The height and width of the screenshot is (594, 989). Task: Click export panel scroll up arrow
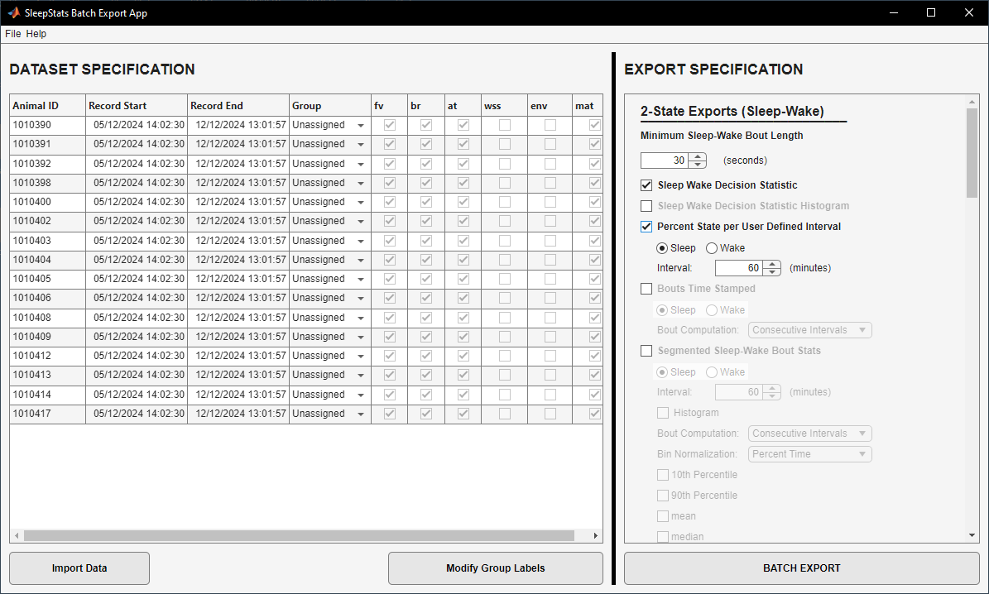[x=972, y=102]
